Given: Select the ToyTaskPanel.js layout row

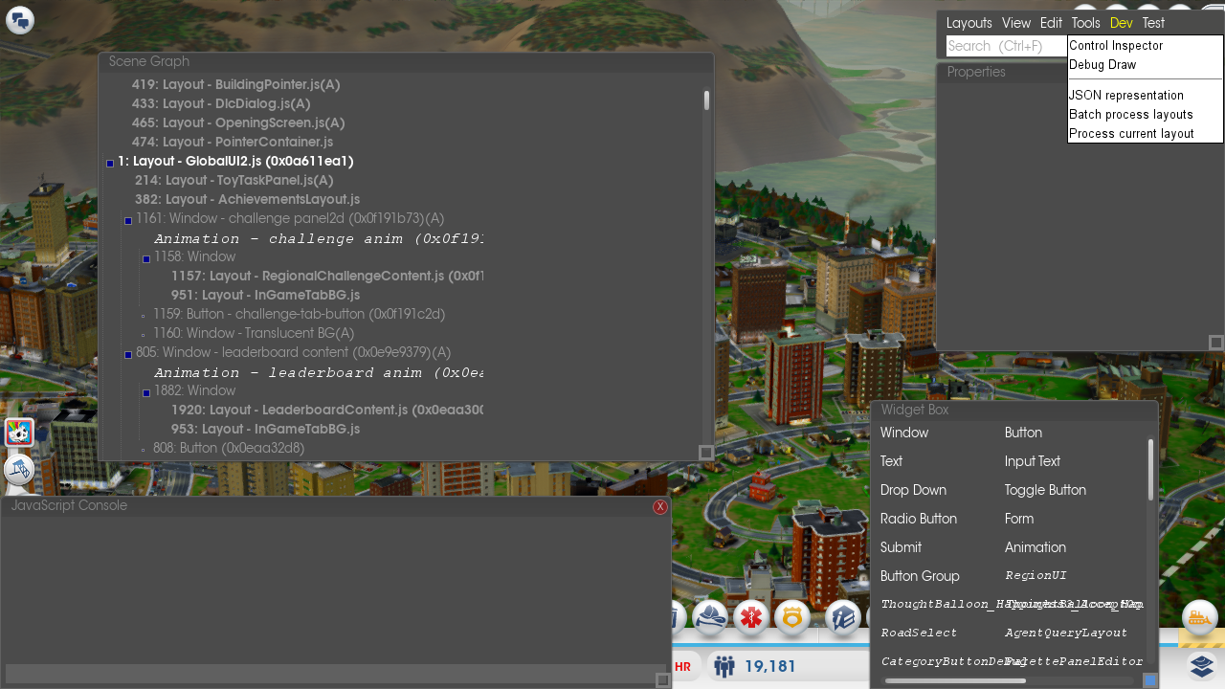Looking at the screenshot, I should [x=234, y=180].
